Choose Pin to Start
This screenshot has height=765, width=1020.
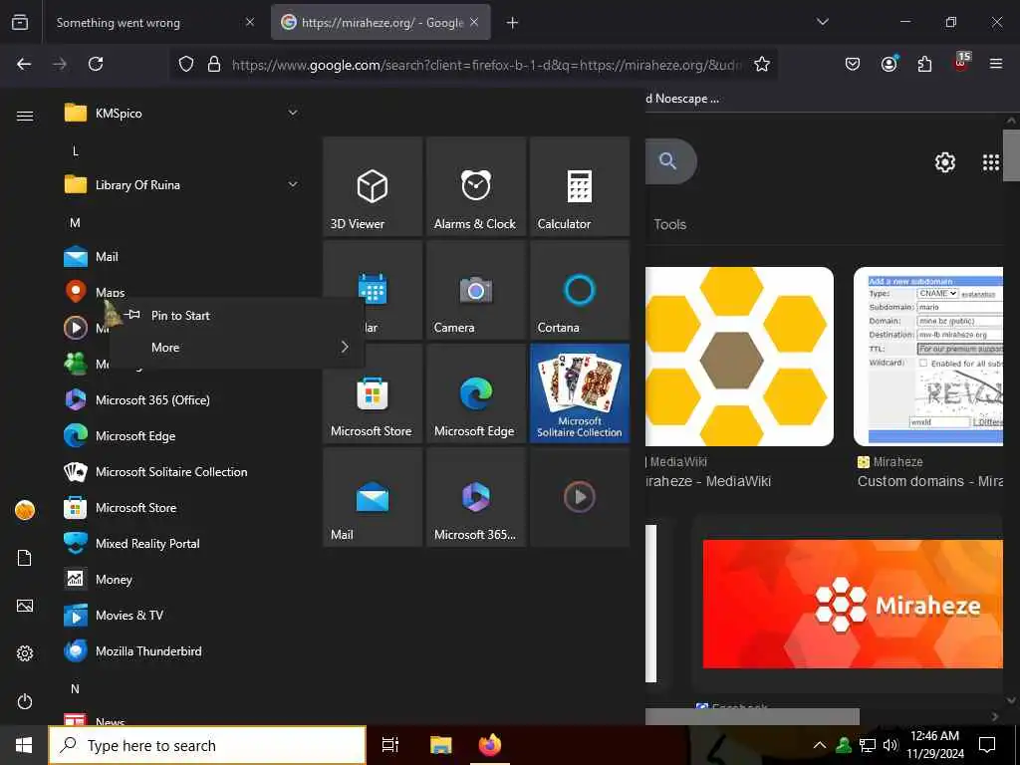click(x=237, y=316)
